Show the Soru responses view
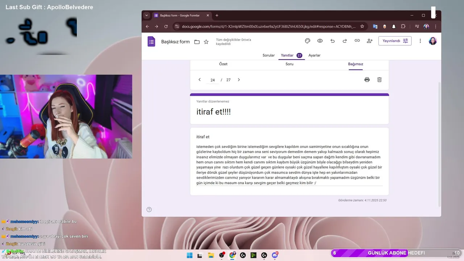Screen dimensions: 464x261 289,64
